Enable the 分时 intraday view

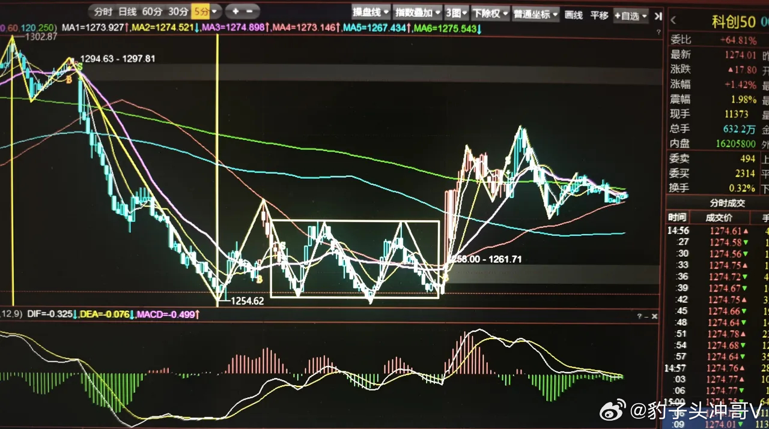click(104, 11)
